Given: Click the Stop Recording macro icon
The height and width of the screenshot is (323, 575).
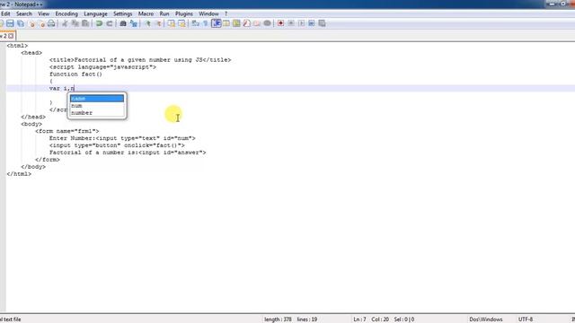Looking at the screenshot, I should 291,23.
